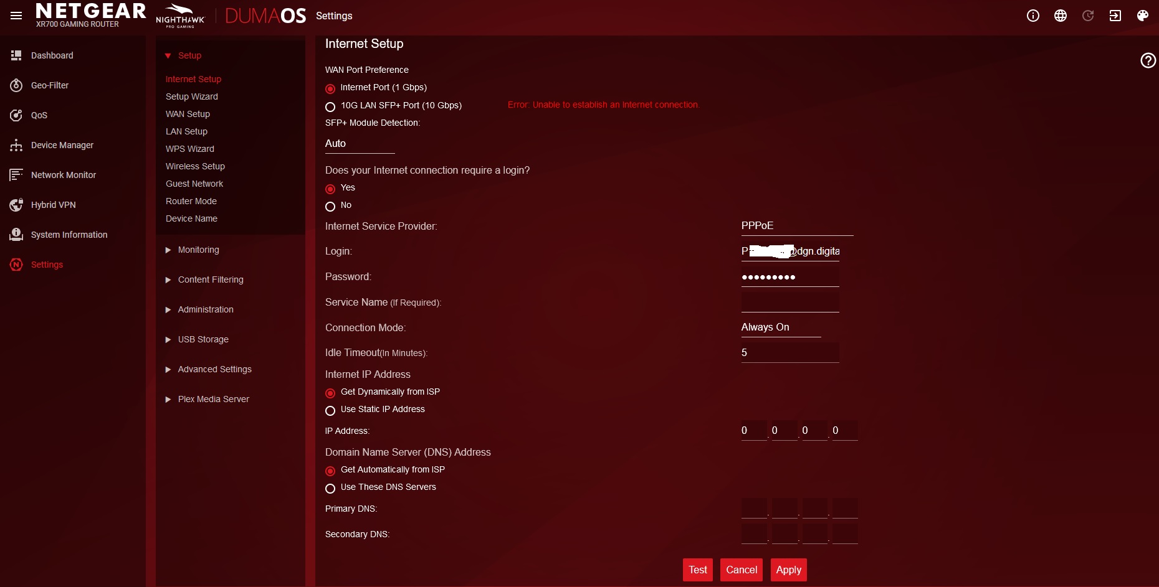Click the Geo-Filter sidebar icon
This screenshot has width=1159, height=587.
[x=16, y=85]
